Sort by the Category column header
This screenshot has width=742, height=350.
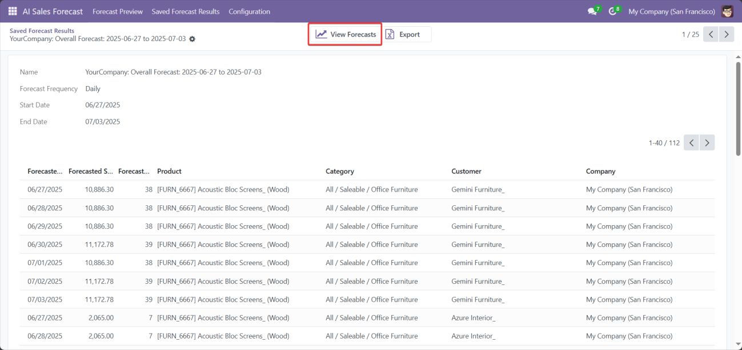click(340, 171)
